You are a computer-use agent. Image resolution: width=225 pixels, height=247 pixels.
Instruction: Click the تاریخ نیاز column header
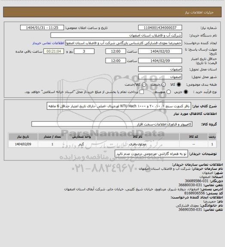(23, 136)
